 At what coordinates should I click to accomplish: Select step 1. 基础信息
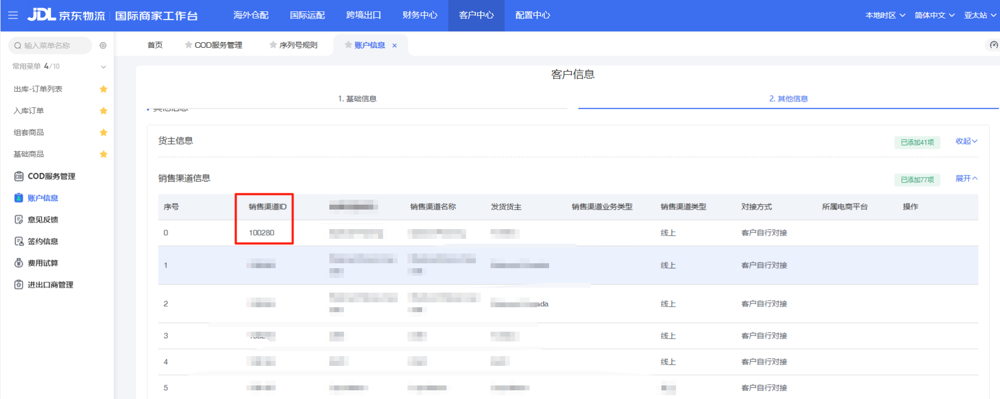357,99
